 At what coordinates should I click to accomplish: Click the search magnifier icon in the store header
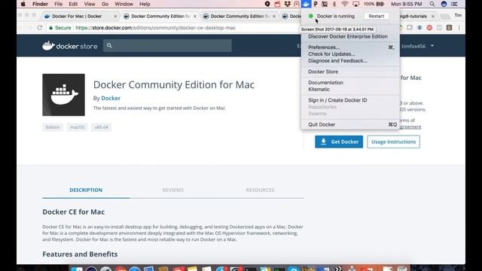[x=109, y=45]
